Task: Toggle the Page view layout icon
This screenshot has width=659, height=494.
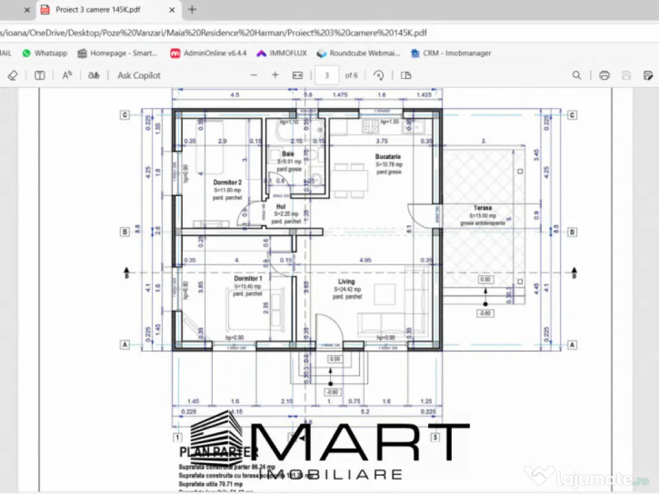Action: click(406, 75)
